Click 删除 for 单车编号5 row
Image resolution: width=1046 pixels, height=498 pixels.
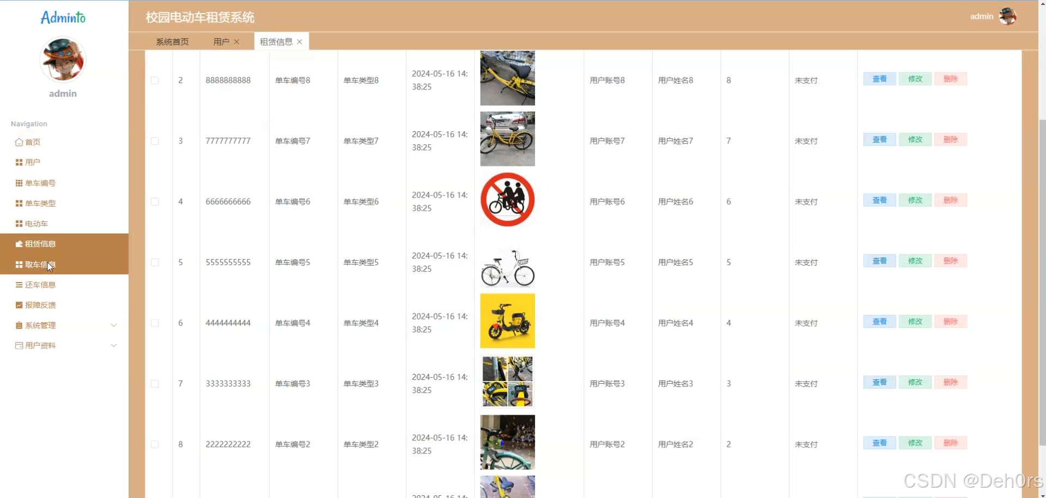tap(951, 261)
